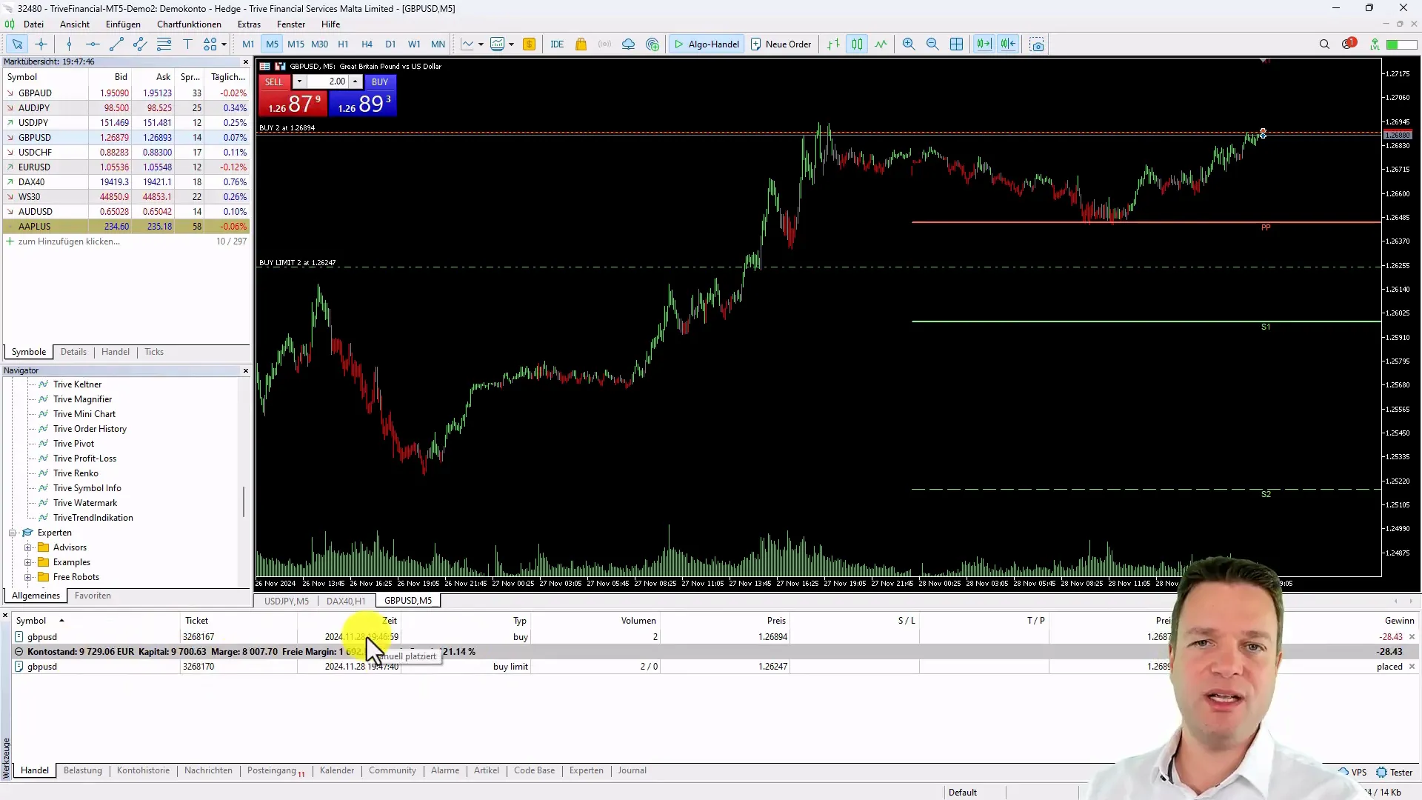Switch chart to candlestick mode
The height and width of the screenshot is (800, 1422).
[x=857, y=44]
